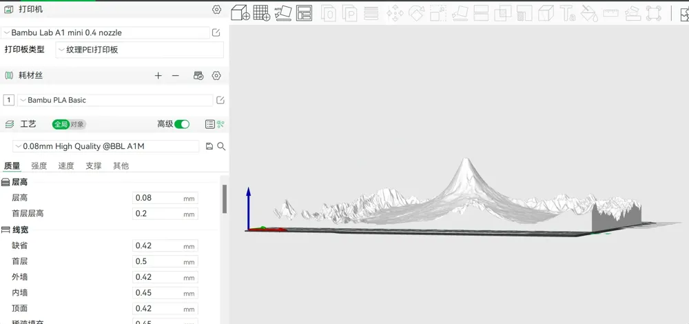Select the Auto orient tool
689x324 pixels.
(x=283, y=12)
